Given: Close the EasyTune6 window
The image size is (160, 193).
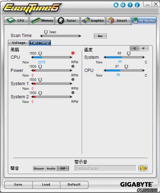Looking at the screenshot, I should pyautogui.click(x=156, y=4).
